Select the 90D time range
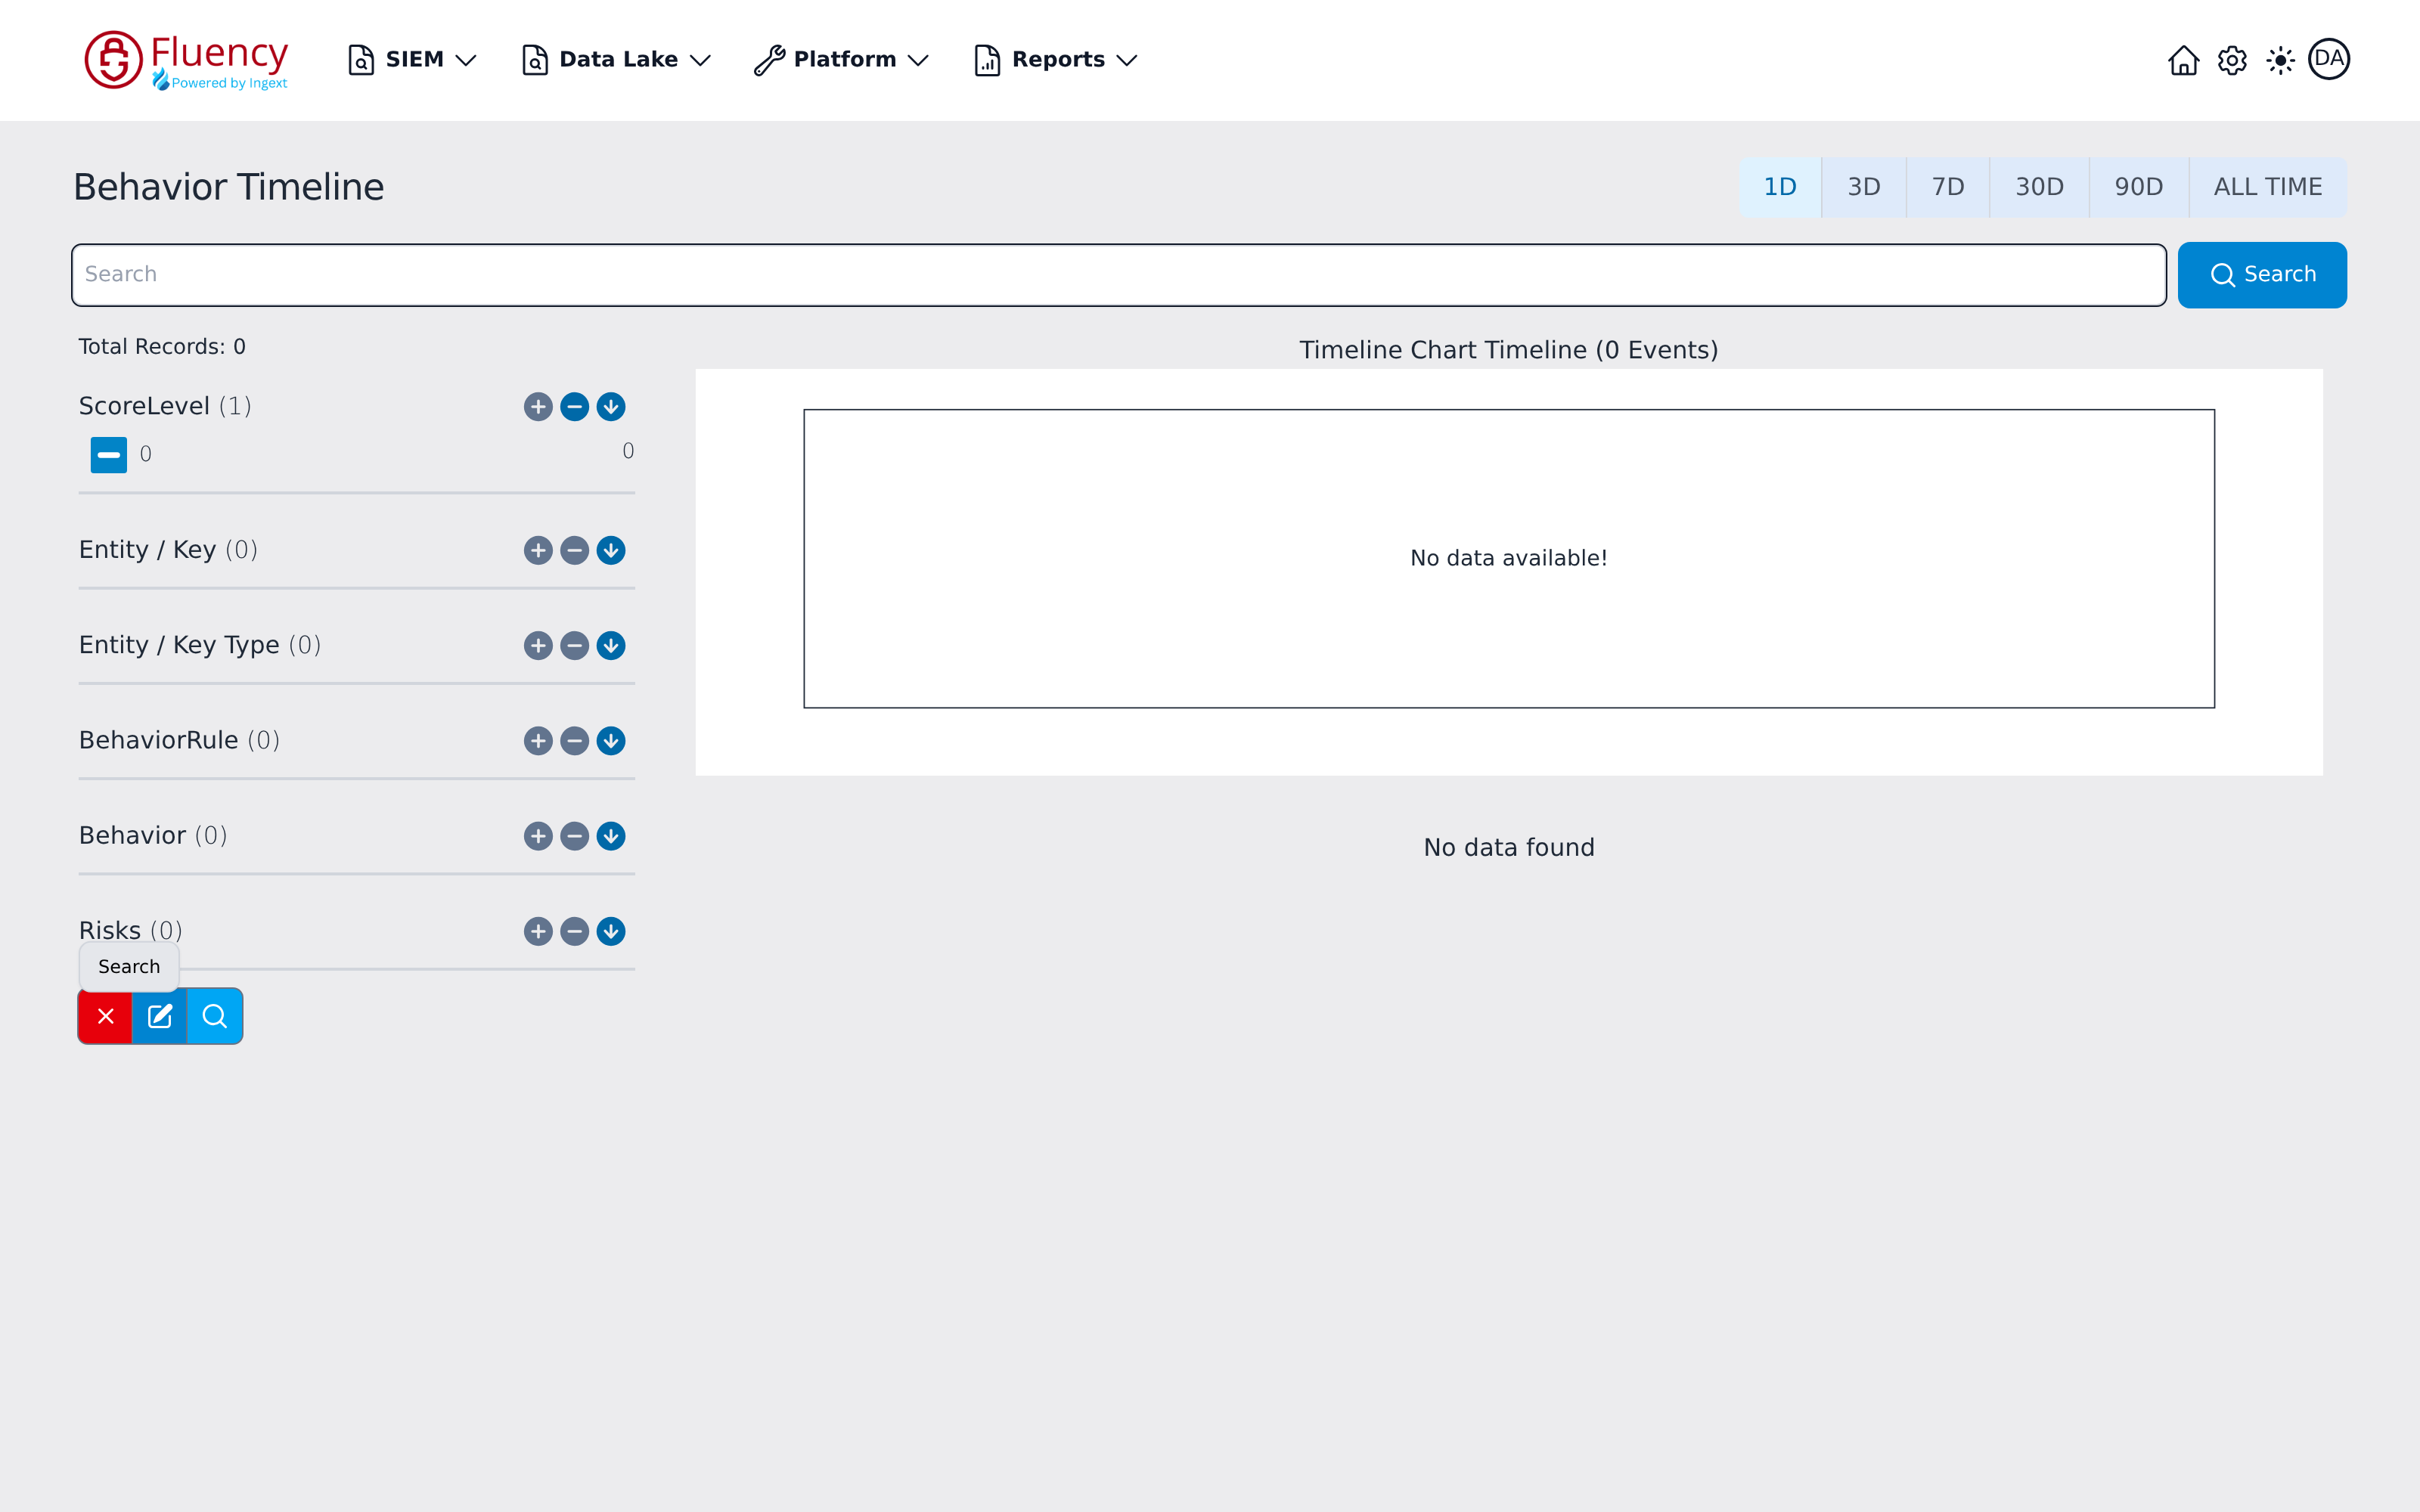This screenshot has height=1512, width=2420. [x=2139, y=187]
